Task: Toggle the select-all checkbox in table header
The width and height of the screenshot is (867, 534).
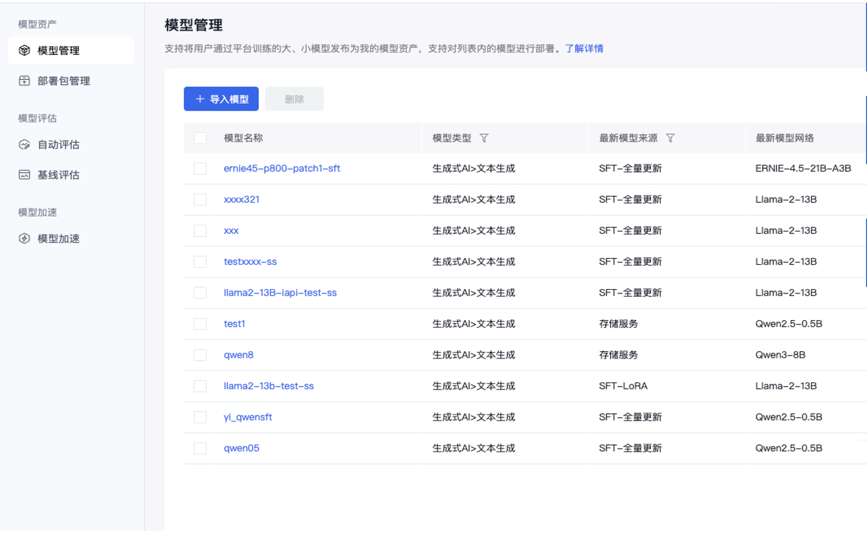Action: (200, 138)
